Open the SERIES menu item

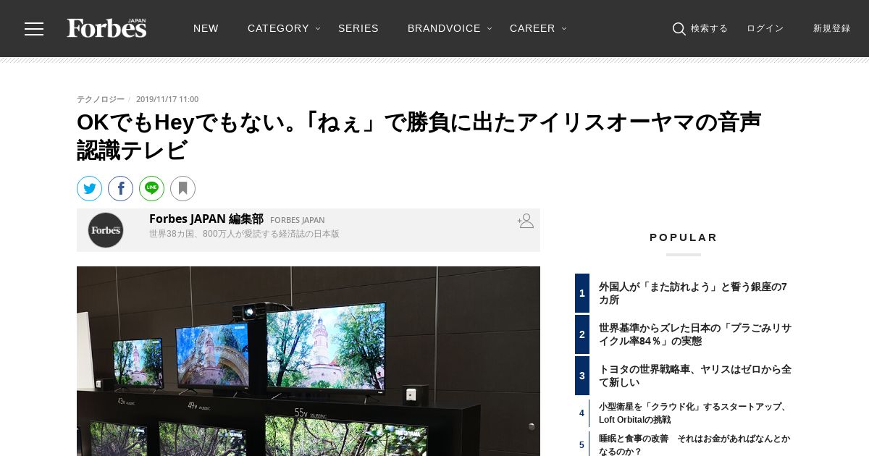coord(358,28)
